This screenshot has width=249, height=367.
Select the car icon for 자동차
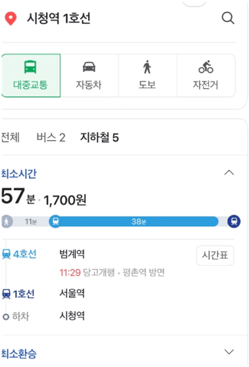pos(89,67)
